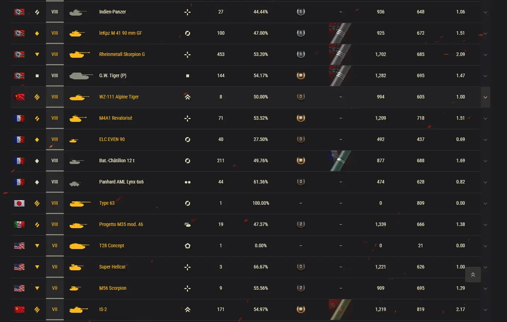Image resolution: width=507 pixels, height=322 pixels.
Task: Click the Chinese flag on WZ-111 Alpine Tiger row
Action: point(19,97)
